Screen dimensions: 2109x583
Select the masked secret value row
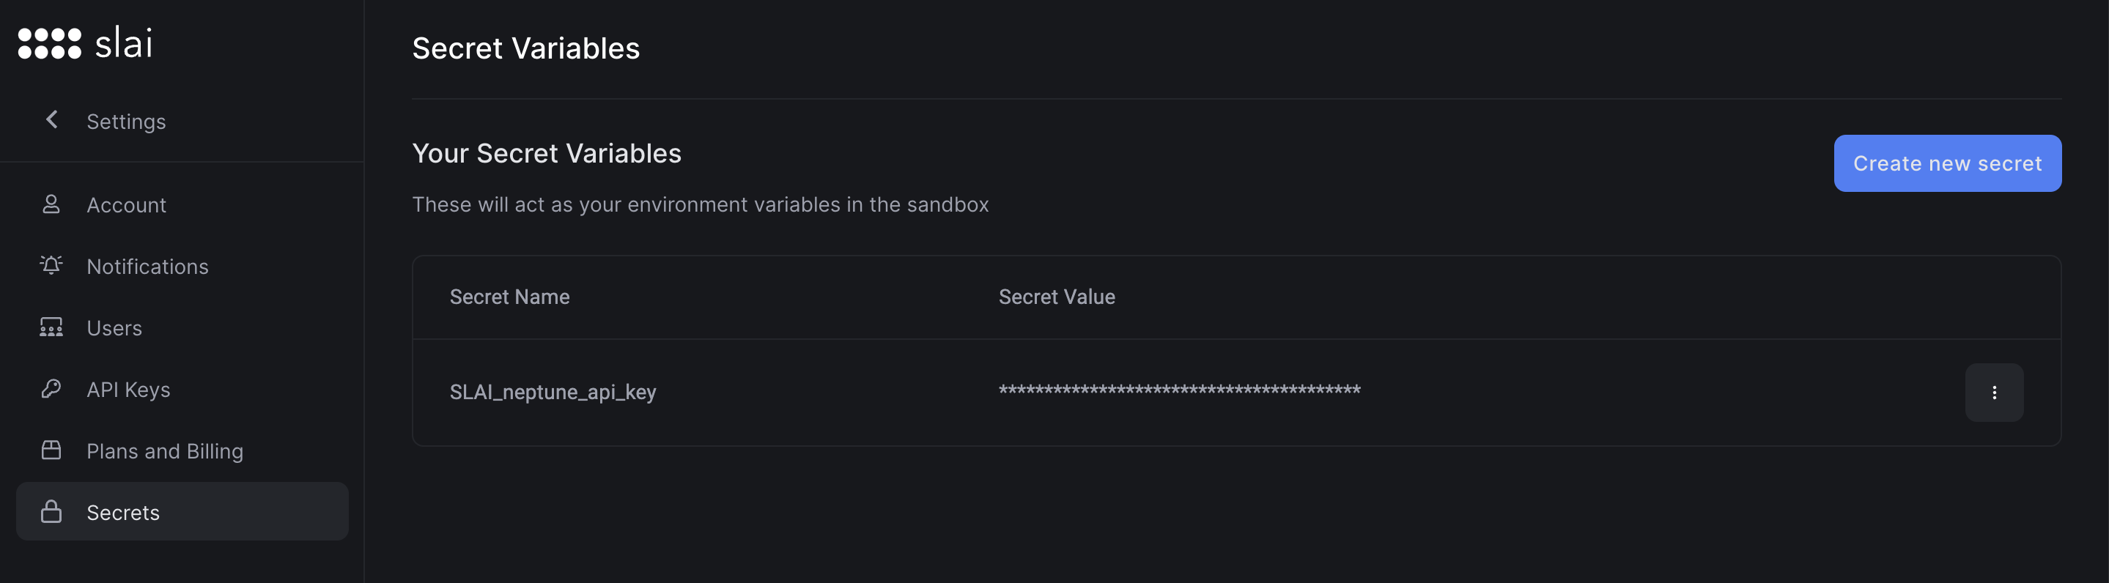click(x=1179, y=391)
